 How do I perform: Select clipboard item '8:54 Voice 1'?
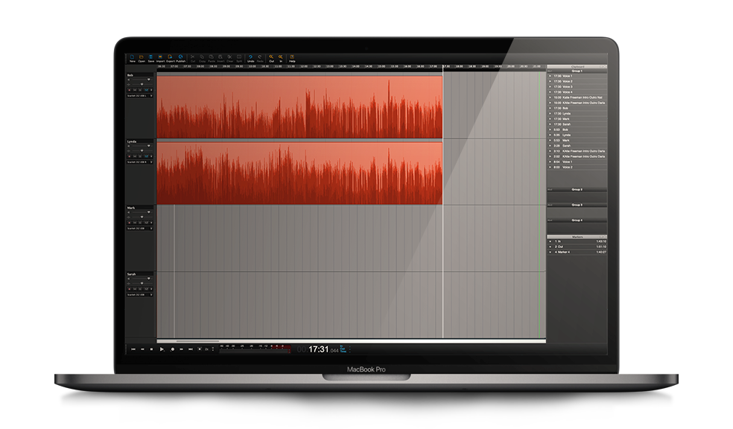(x=577, y=162)
